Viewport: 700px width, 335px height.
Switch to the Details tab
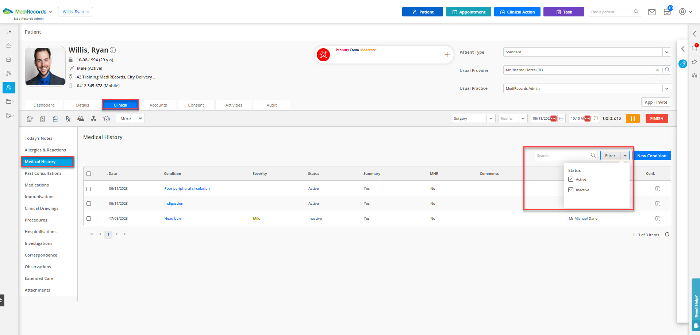tap(82, 105)
